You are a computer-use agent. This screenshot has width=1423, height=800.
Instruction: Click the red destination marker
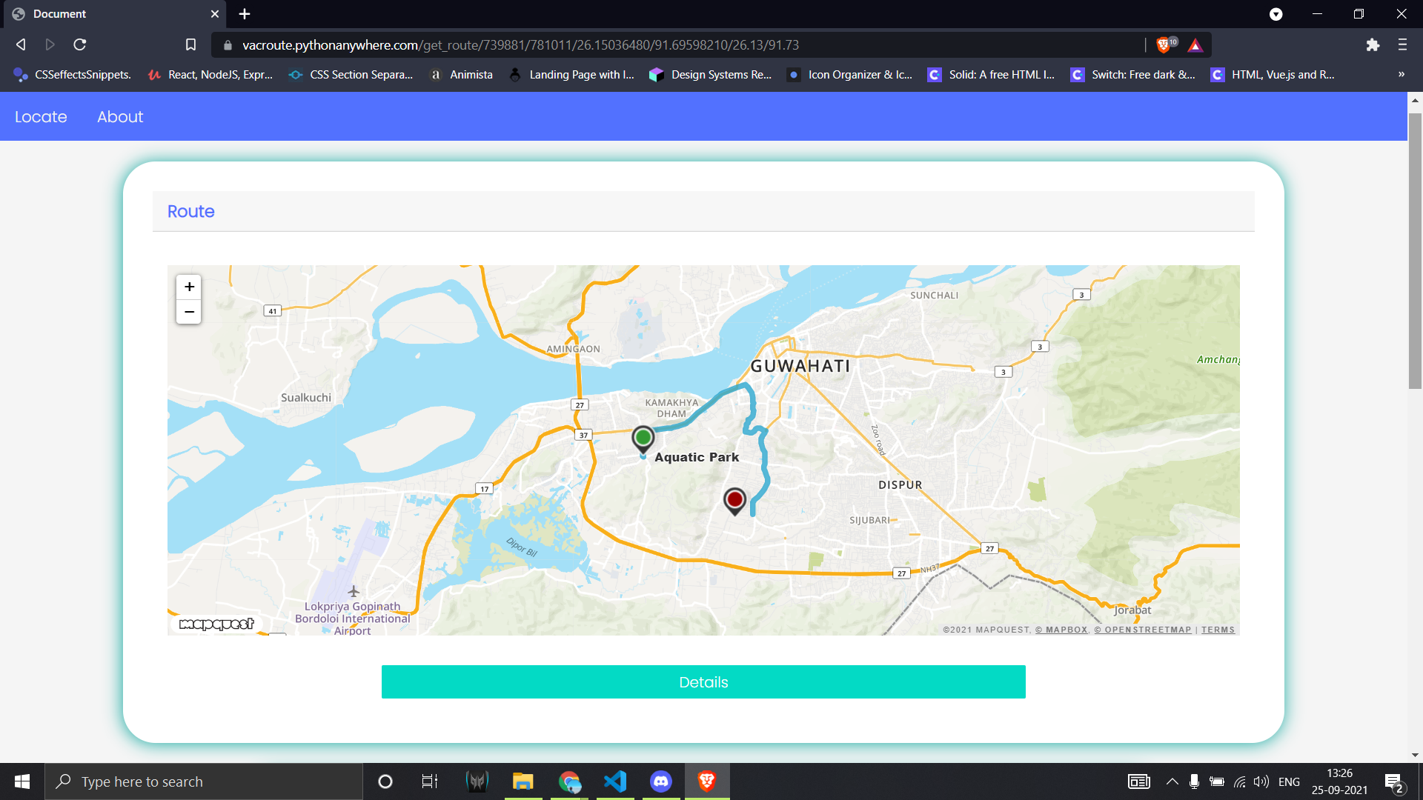tap(734, 500)
